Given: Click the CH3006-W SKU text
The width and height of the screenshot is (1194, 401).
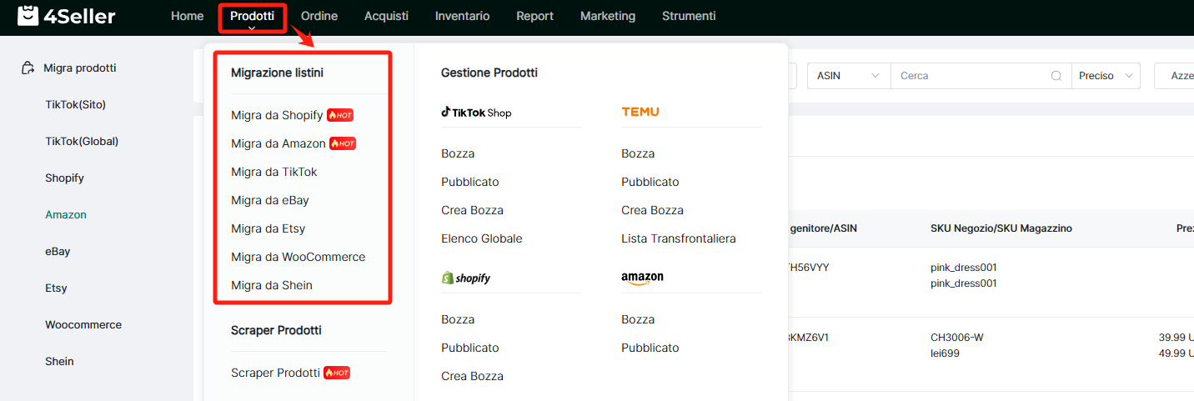Looking at the screenshot, I should (x=957, y=338).
